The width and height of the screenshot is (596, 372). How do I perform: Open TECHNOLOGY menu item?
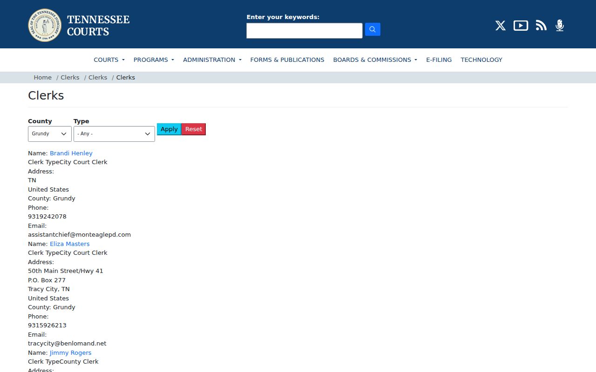click(x=481, y=60)
